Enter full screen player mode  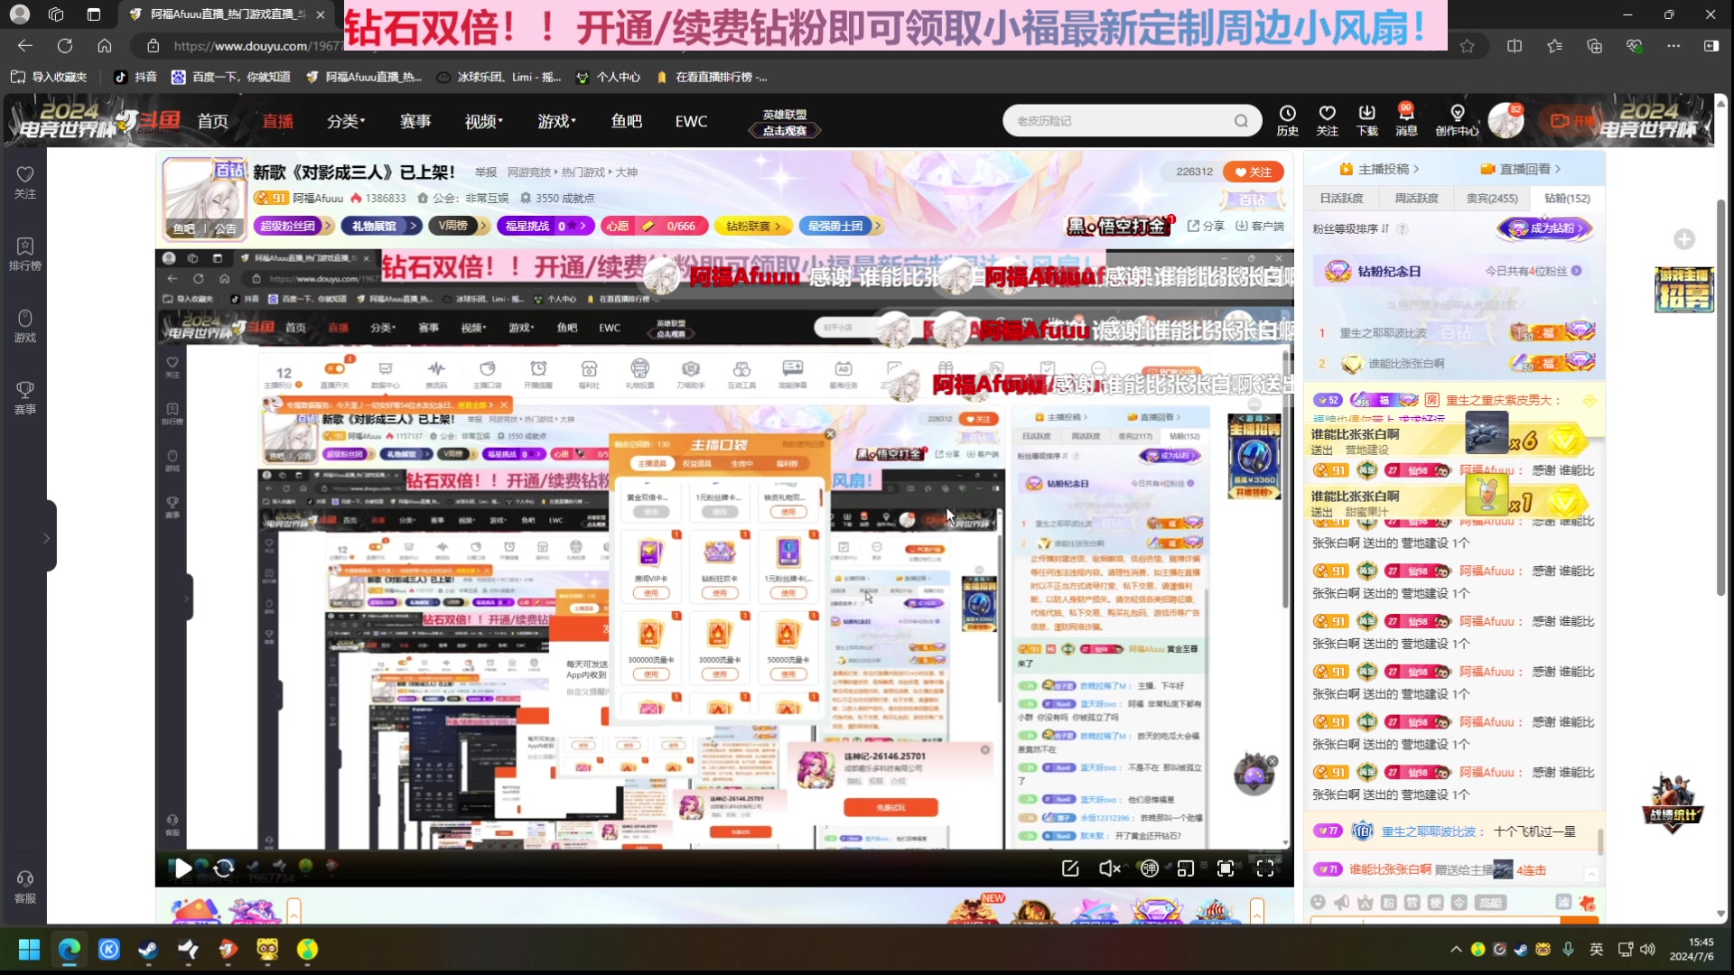point(1265,868)
